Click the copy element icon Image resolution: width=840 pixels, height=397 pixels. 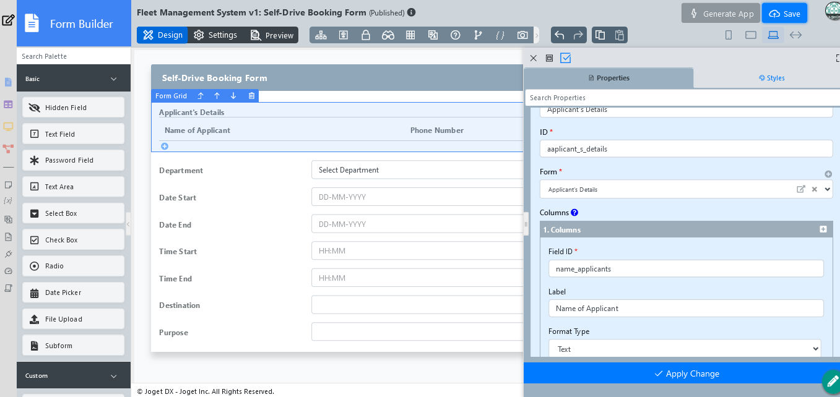(600, 35)
